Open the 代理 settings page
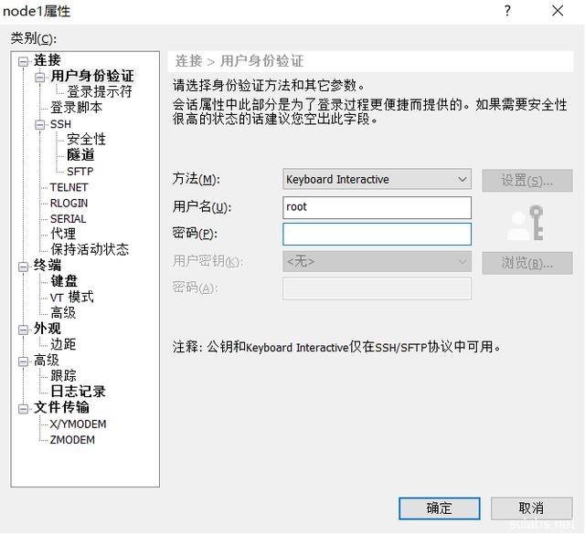The height and width of the screenshot is (534, 585). click(63, 234)
